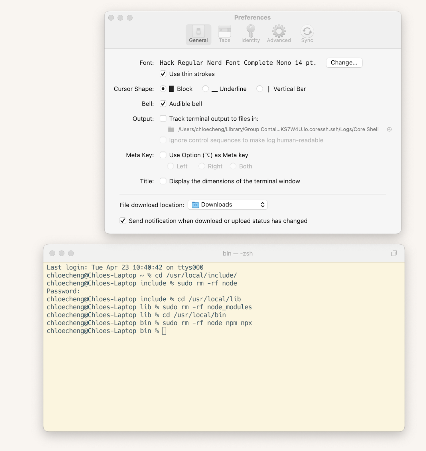
Task: Enable Track terminal output to files
Action: (163, 119)
